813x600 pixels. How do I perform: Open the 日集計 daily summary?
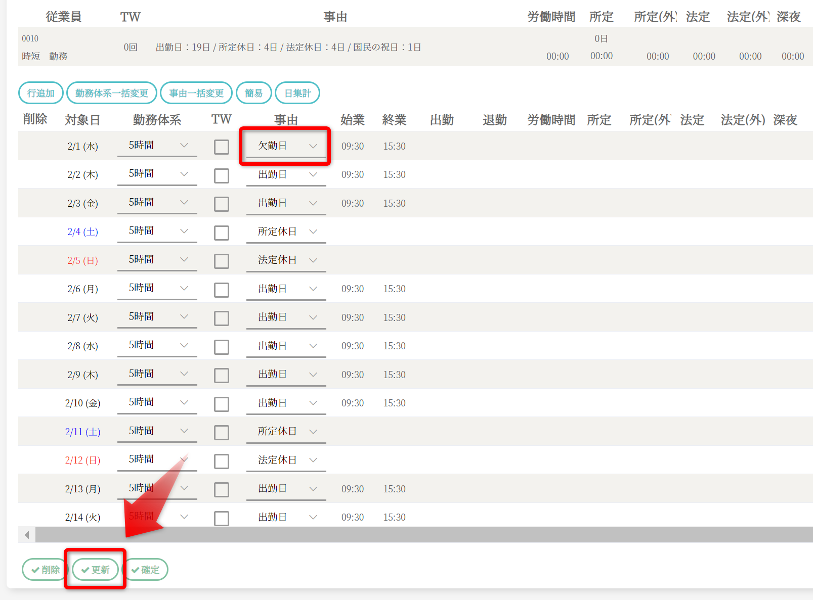click(297, 93)
